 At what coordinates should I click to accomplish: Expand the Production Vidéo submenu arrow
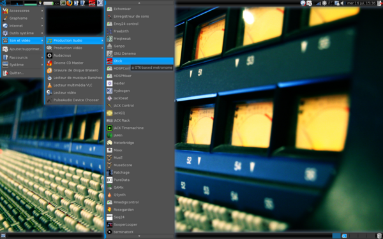(102, 48)
